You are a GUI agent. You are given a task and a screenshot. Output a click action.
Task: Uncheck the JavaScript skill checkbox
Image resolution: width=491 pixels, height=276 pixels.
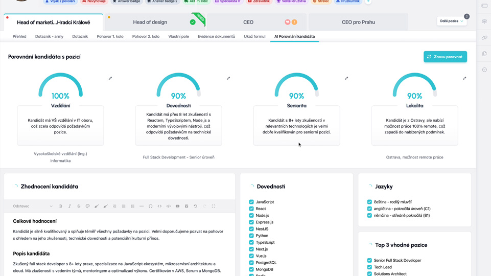pos(251,202)
